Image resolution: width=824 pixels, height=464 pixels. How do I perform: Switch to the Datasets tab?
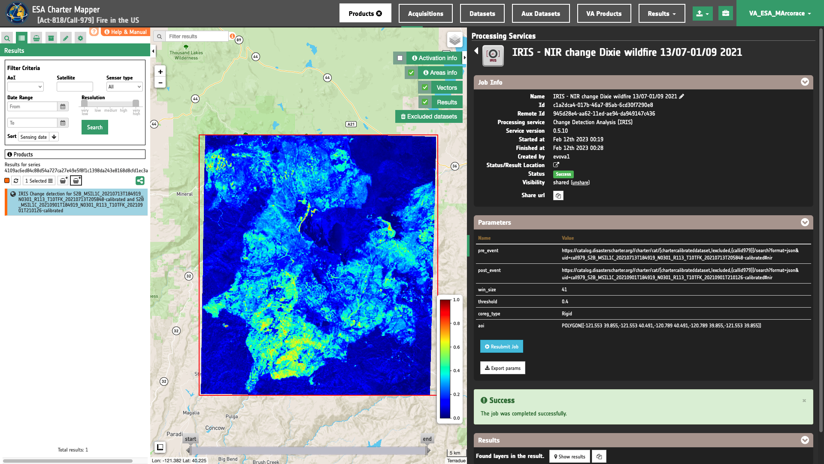point(482,13)
